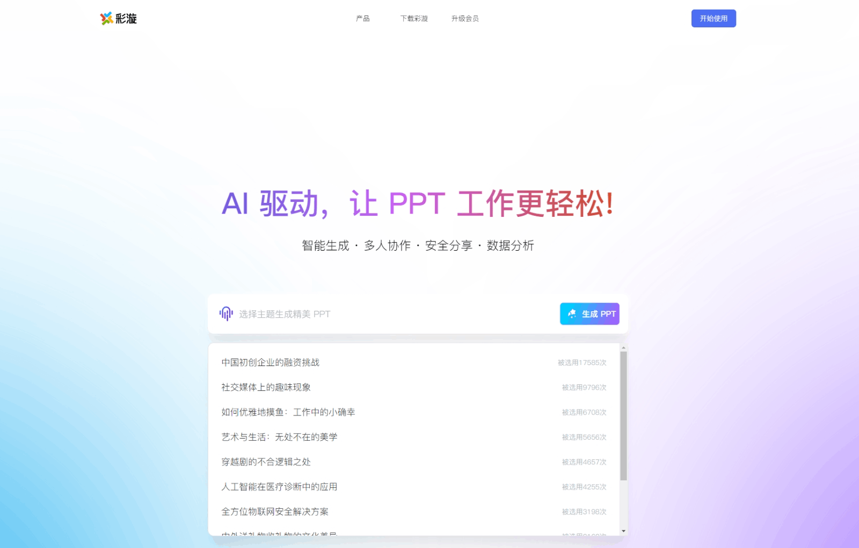The width and height of the screenshot is (859, 548).
Task: Click the 被选用9796次 usage count
Action: coord(584,388)
